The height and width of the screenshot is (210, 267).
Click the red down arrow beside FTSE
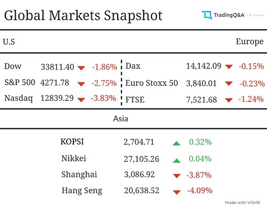[x=229, y=100]
